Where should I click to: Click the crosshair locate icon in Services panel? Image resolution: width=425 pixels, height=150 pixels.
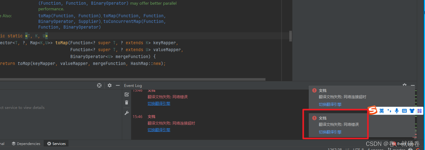coord(99,85)
